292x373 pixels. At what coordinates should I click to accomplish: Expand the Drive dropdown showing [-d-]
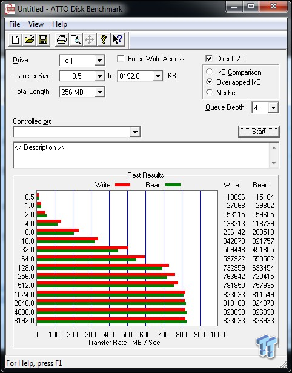tap(99, 61)
